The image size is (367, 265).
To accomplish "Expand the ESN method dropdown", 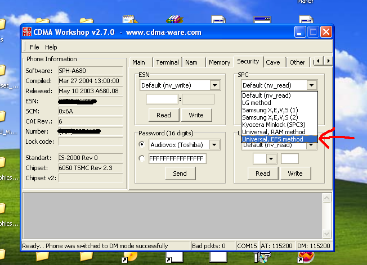I will 214,85.
